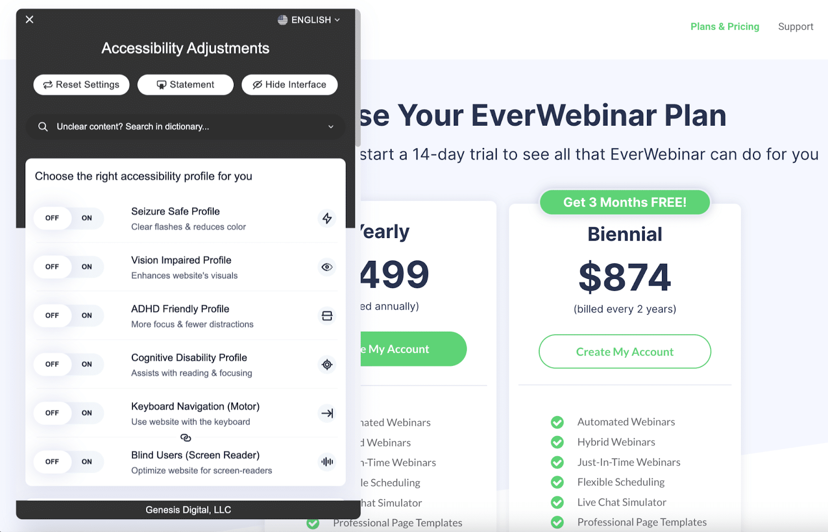Screen dimensions: 828x532
Task: Click '(billed every 2 years)' text
Action: click(x=625, y=309)
